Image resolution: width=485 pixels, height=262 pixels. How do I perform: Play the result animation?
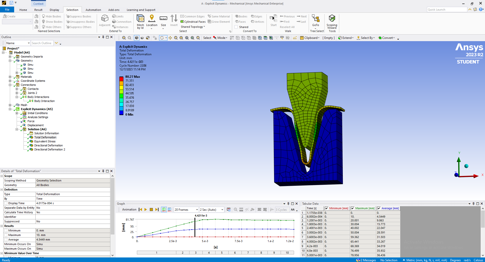[146, 209]
